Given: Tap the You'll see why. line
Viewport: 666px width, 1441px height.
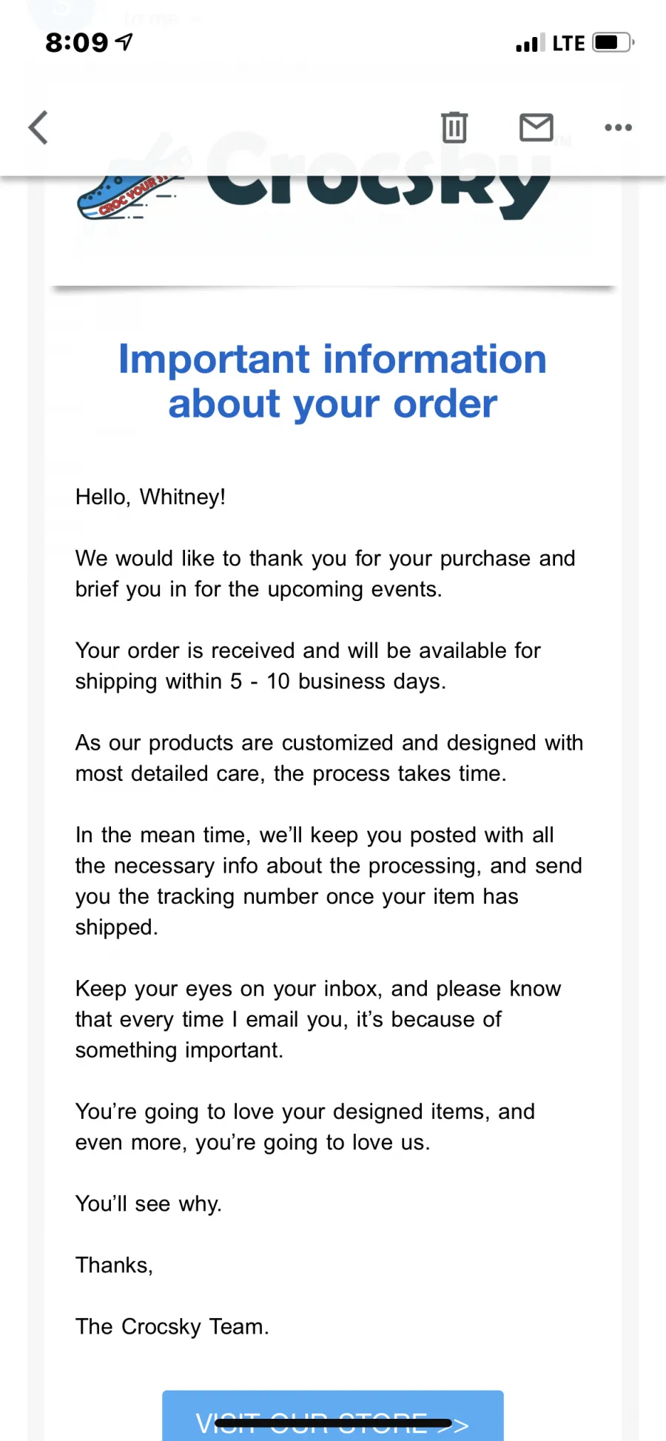Looking at the screenshot, I should click(x=148, y=1204).
